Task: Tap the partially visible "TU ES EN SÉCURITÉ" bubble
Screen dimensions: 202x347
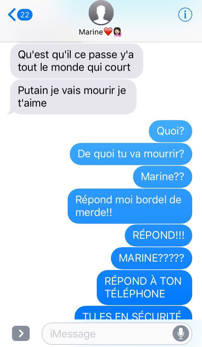Action: tap(133, 313)
